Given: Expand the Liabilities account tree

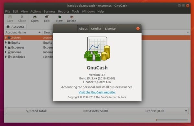Looking at the screenshot, I should point(6,57).
